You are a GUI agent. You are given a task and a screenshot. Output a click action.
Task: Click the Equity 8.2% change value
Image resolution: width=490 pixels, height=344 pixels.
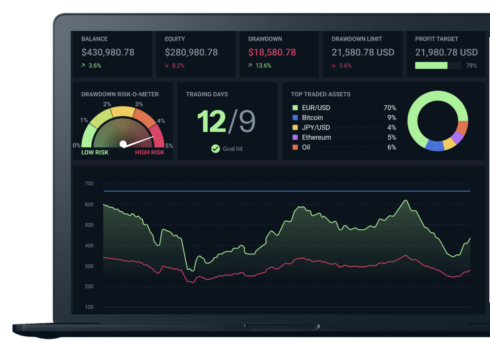pyautogui.click(x=178, y=66)
